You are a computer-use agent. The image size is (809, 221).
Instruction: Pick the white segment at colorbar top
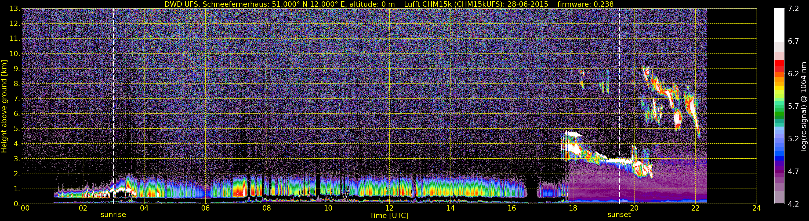tap(779, 25)
